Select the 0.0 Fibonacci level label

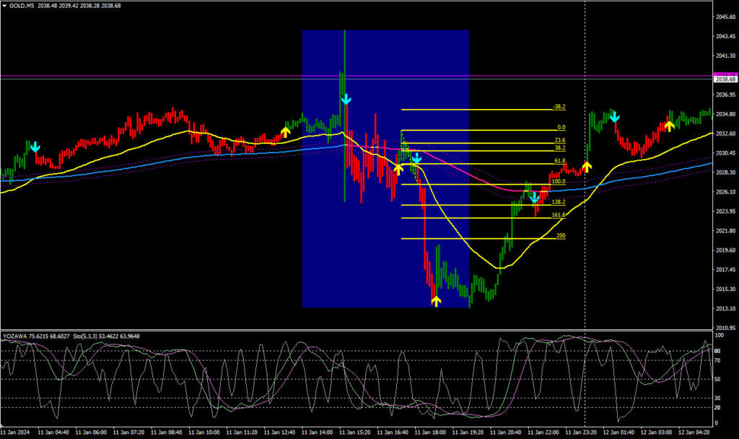pos(560,126)
